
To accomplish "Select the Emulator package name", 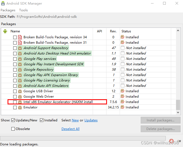I will (x=30, y=107).
